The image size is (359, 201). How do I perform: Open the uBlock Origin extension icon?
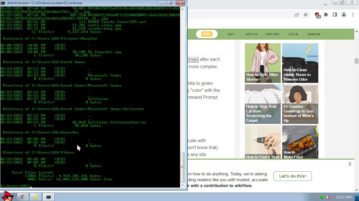coord(317,15)
